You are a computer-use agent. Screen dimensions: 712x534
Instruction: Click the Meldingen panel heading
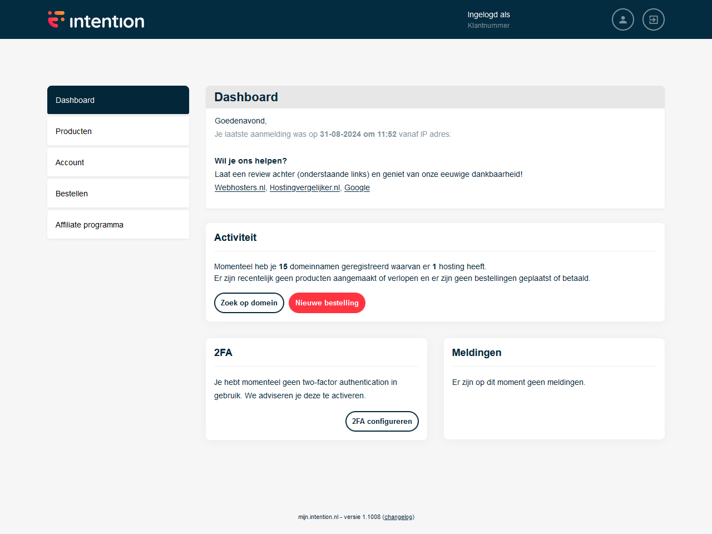476,353
